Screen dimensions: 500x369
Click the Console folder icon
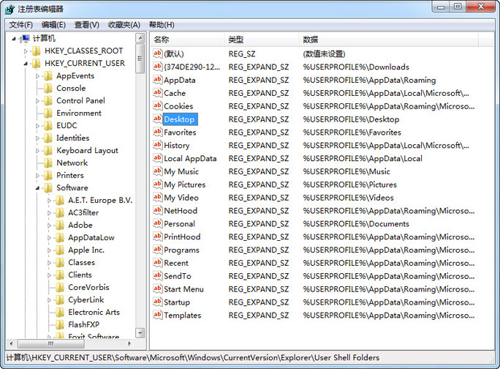point(48,88)
